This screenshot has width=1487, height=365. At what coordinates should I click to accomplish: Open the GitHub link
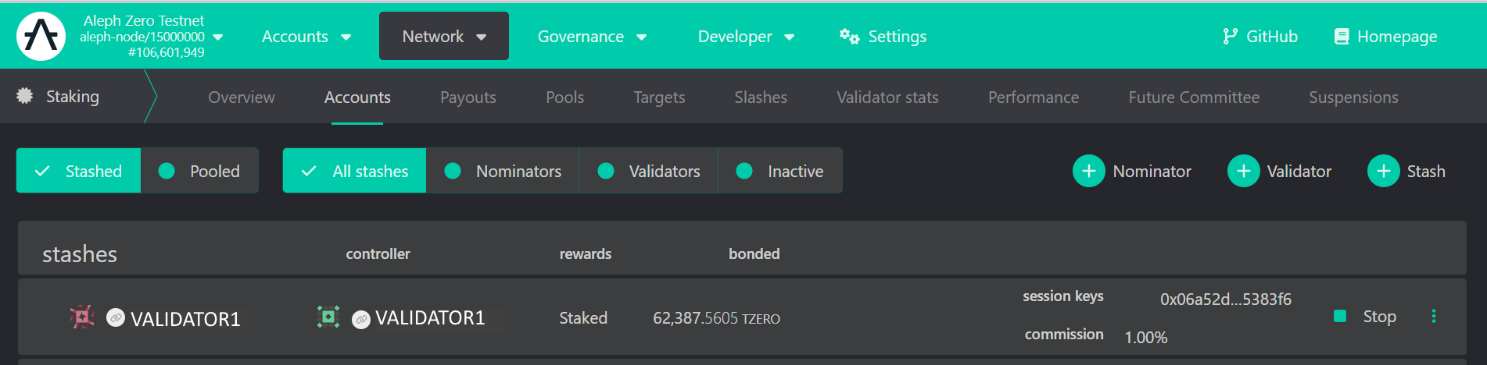tap(1259, 37)
